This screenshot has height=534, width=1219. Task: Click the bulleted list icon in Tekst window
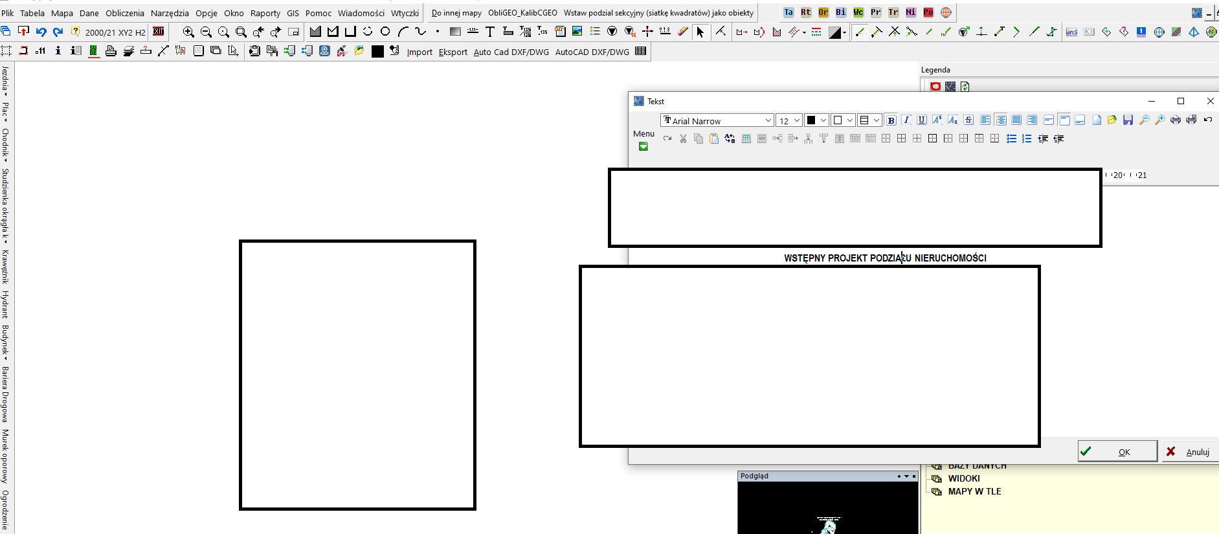click(1011, 139)
